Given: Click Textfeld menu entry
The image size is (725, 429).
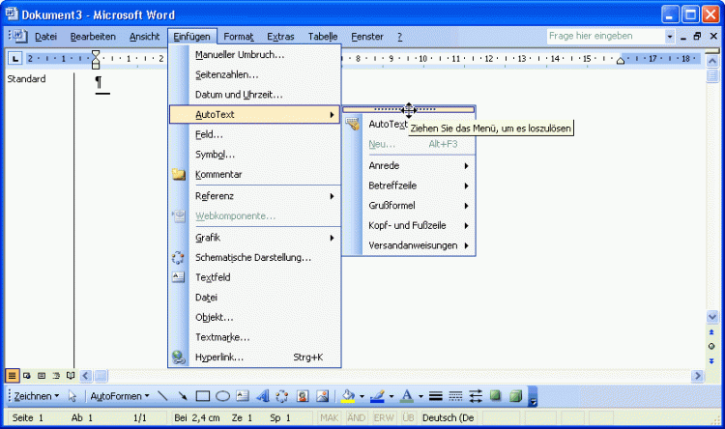Looking at the screenshot, I should click(x=213, y=277).
